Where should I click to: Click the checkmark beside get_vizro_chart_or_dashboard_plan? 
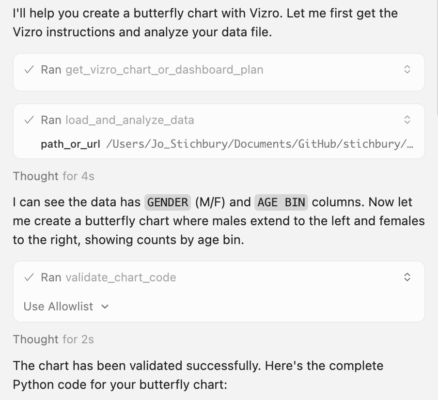pyautogui.click(x=29, y=70)
